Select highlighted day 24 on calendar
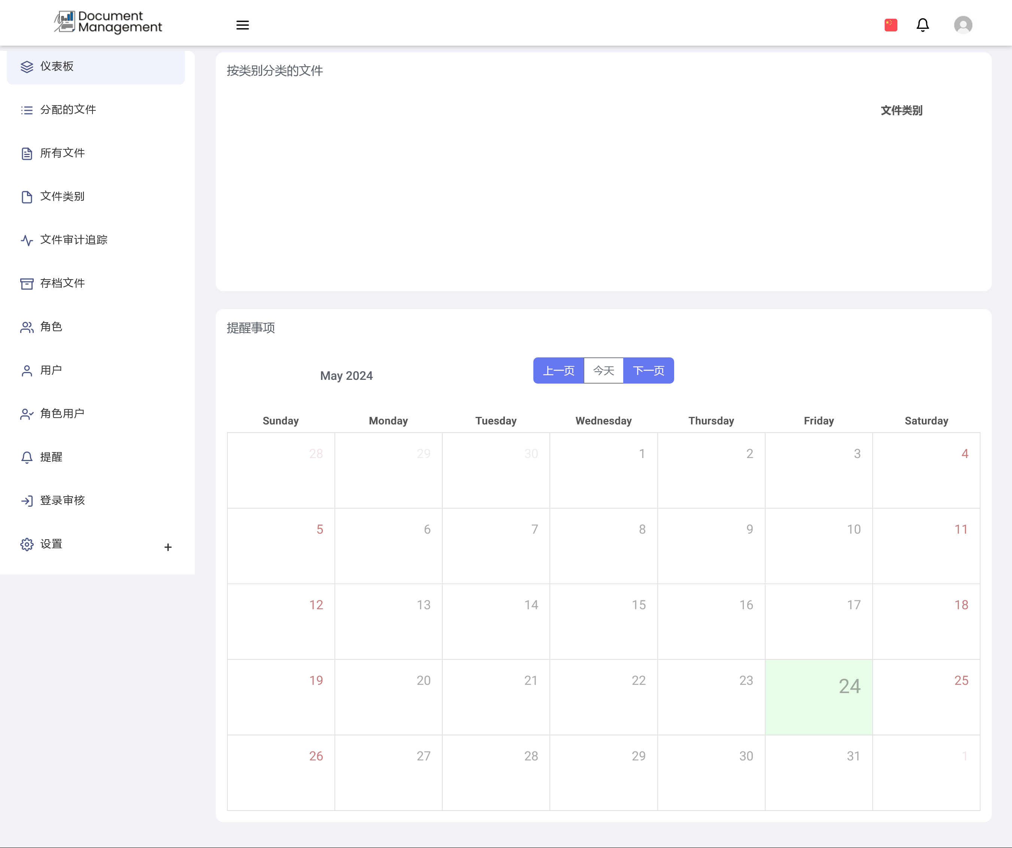The width and height of the screenshot is (1012, 848). point(818,697)
